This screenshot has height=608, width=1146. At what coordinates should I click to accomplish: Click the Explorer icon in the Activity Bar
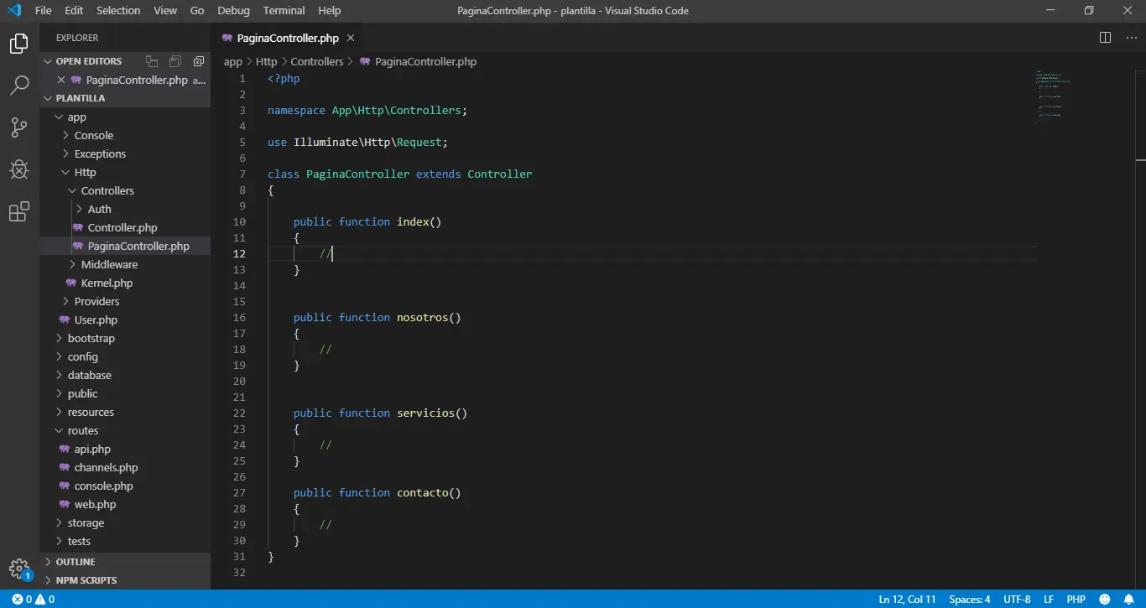click(18, 43)
